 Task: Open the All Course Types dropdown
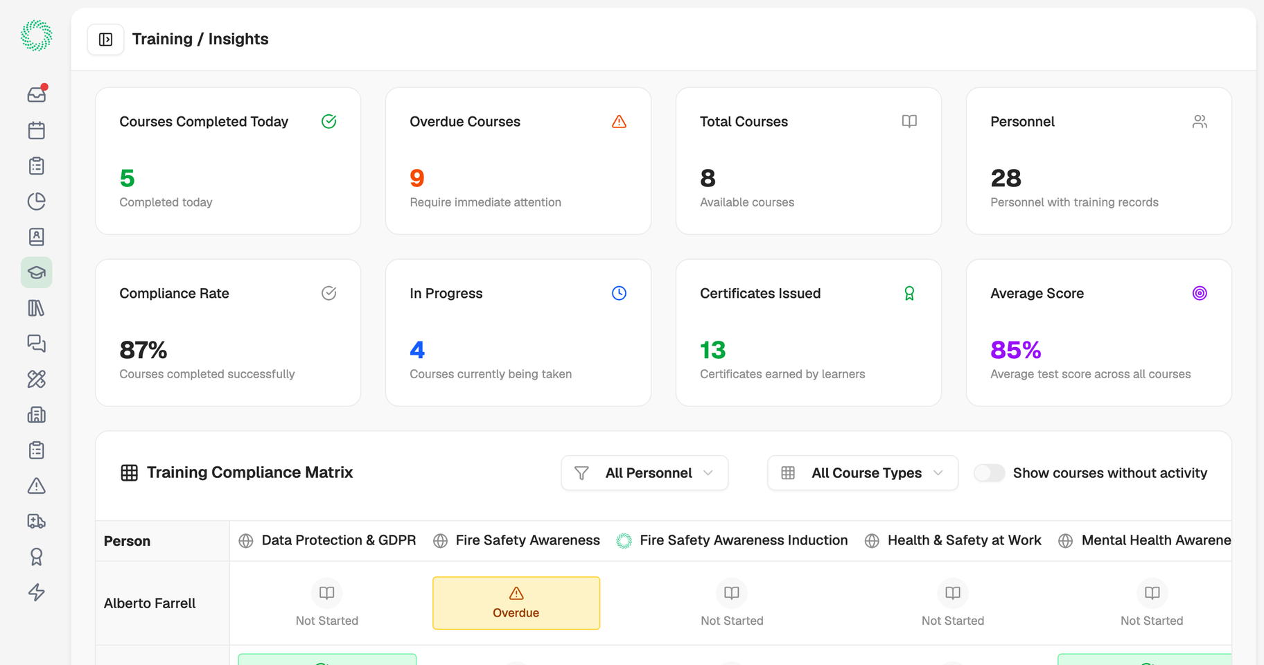point(863,473)
